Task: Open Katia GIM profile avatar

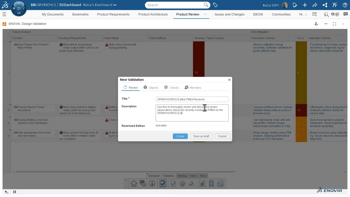Action: click(x=285, y=5)
